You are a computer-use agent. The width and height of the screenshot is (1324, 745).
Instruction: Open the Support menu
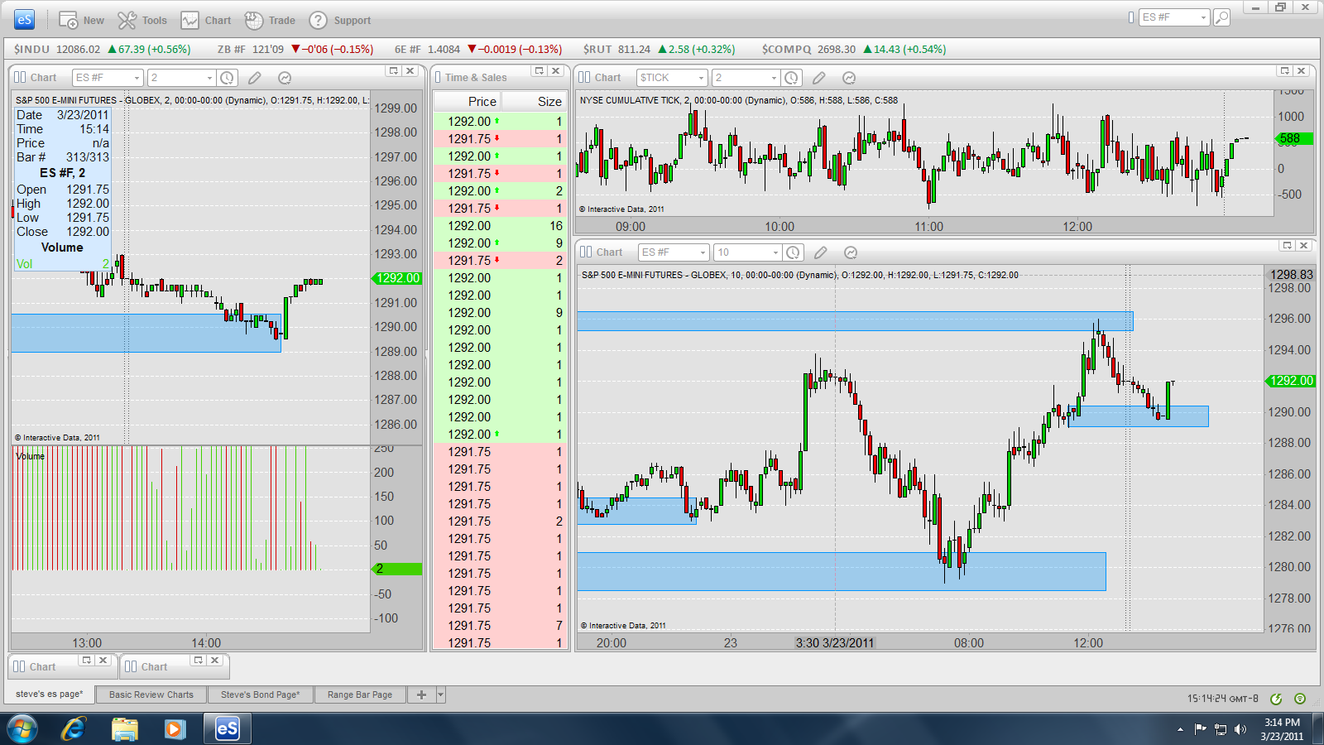(x=339, y=20)
